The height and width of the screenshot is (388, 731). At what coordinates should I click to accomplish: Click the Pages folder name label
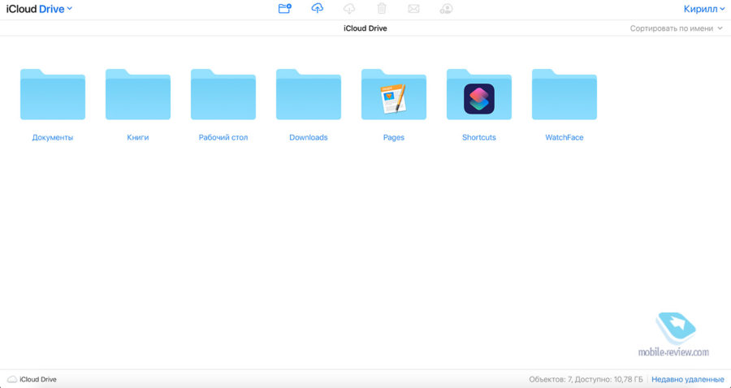point(394,137)
